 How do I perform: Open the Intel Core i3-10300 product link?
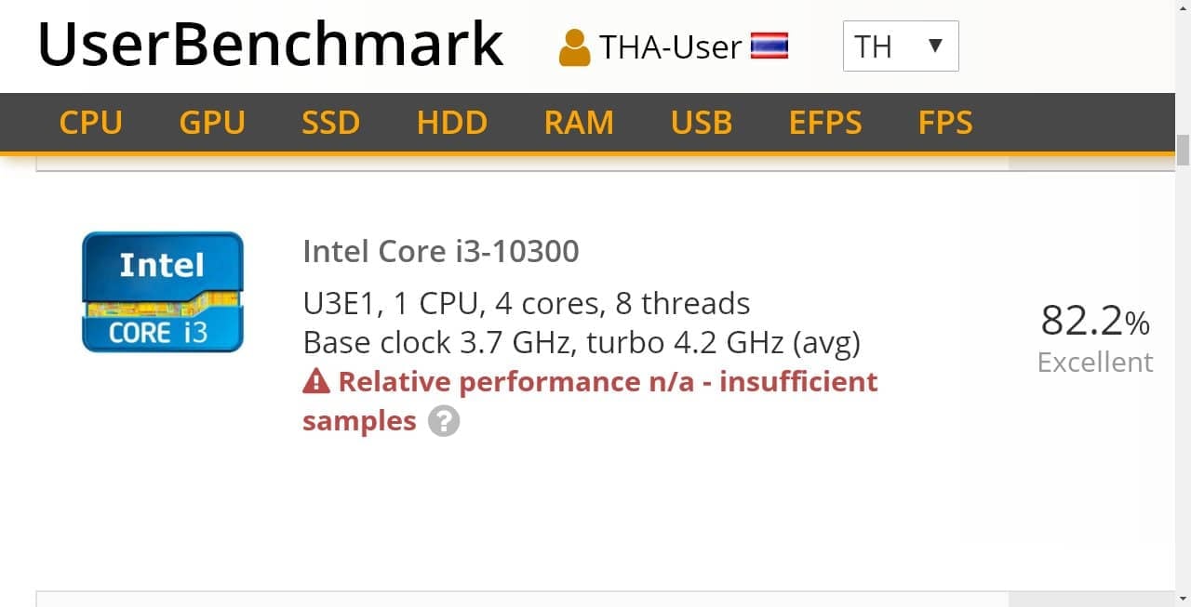(x=441, y=251)
